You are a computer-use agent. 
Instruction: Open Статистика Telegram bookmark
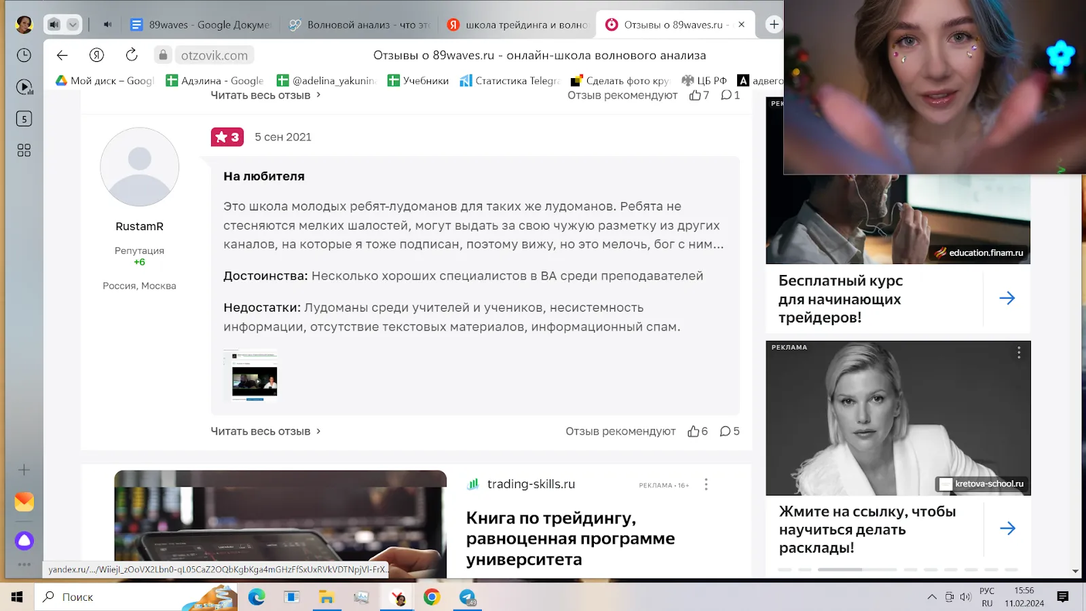coord(510,81)
